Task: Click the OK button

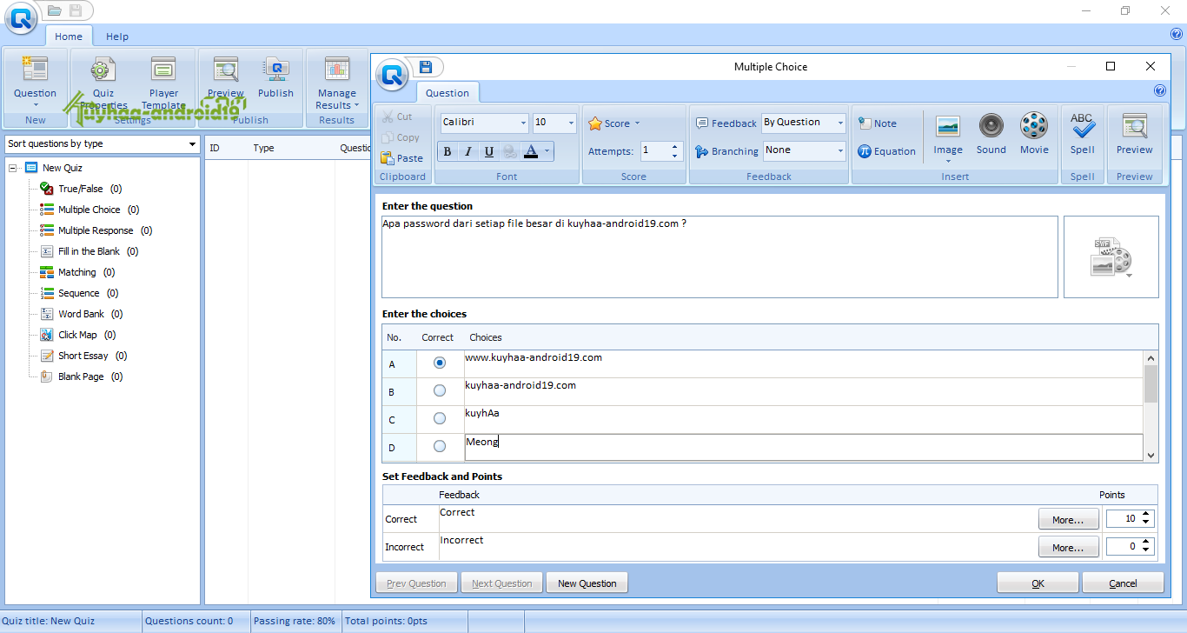Action: [x=1038, y=583]
